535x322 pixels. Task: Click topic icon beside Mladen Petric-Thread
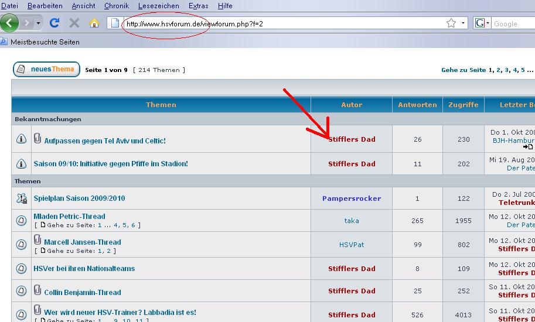(x=21, y=221)
